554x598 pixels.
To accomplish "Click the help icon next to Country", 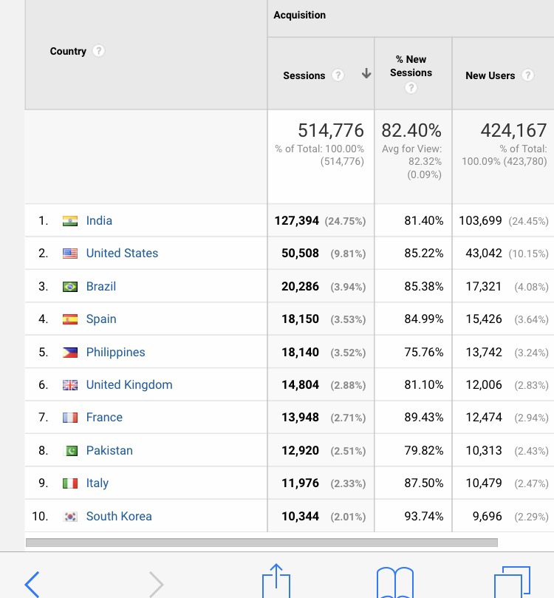I will pyautogui.click(x=98, y=51).
